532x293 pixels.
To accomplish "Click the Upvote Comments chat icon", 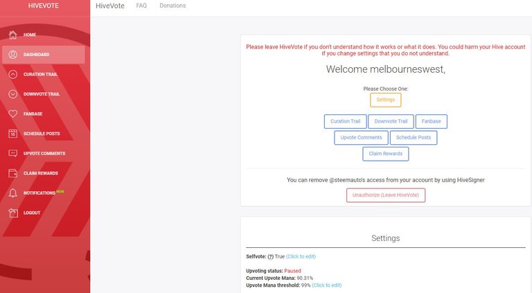I will 13,153.
